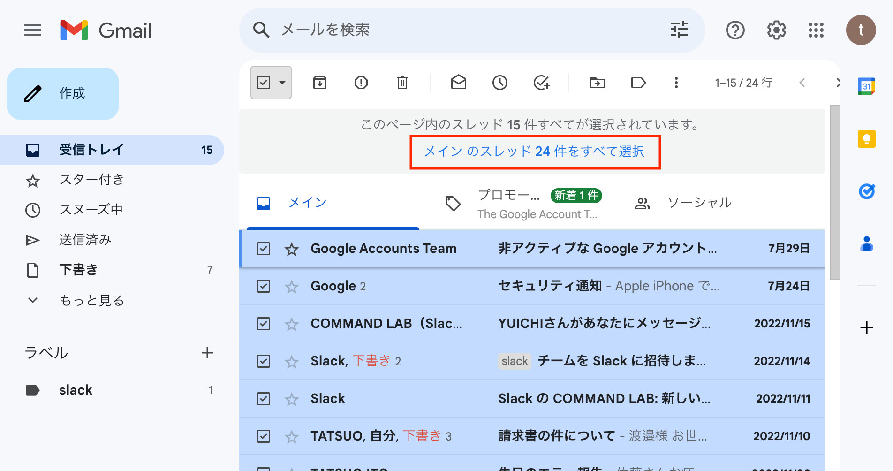Open the 下書き folder
Viewport: 893px width, 471px height.
tap(113, 270)
